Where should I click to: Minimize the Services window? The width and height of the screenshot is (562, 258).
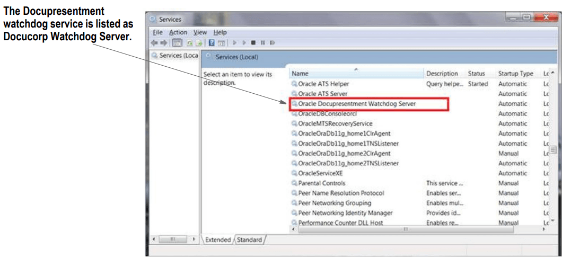click(514, 17)
